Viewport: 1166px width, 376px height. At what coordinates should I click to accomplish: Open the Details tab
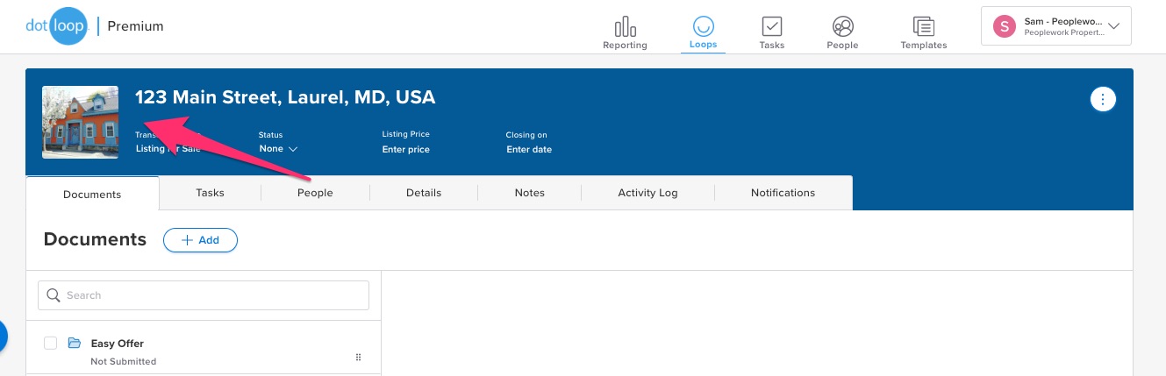[424, 193]
